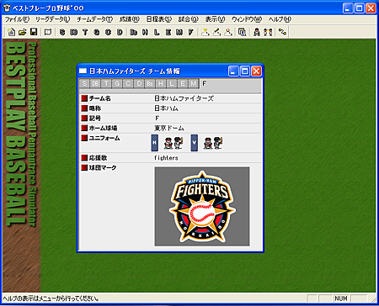Click the pennant flag icon in main toolbar
The image size is (379, 306).
pyautogui.click(x=48, y=32)
